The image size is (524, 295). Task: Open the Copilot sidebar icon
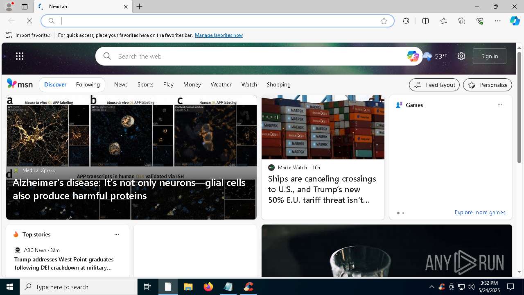(x=515, y=21)
